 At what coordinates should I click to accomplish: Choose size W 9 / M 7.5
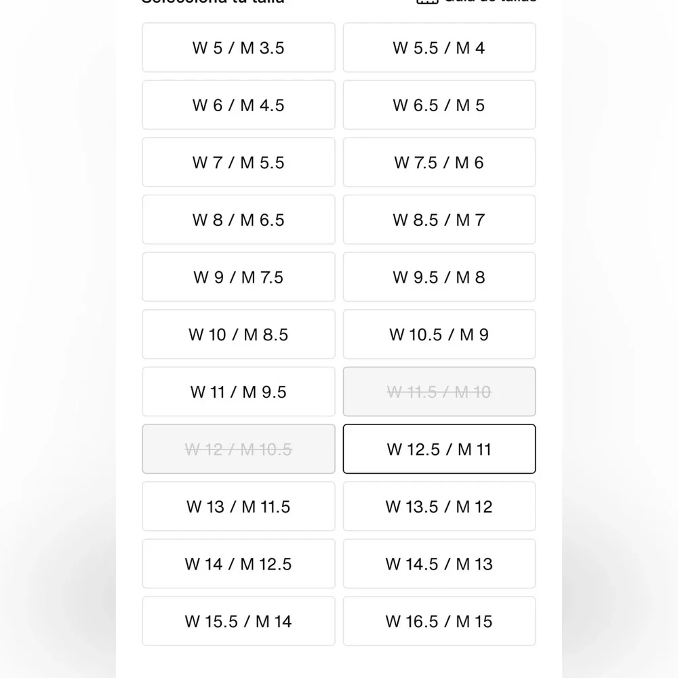239,277
